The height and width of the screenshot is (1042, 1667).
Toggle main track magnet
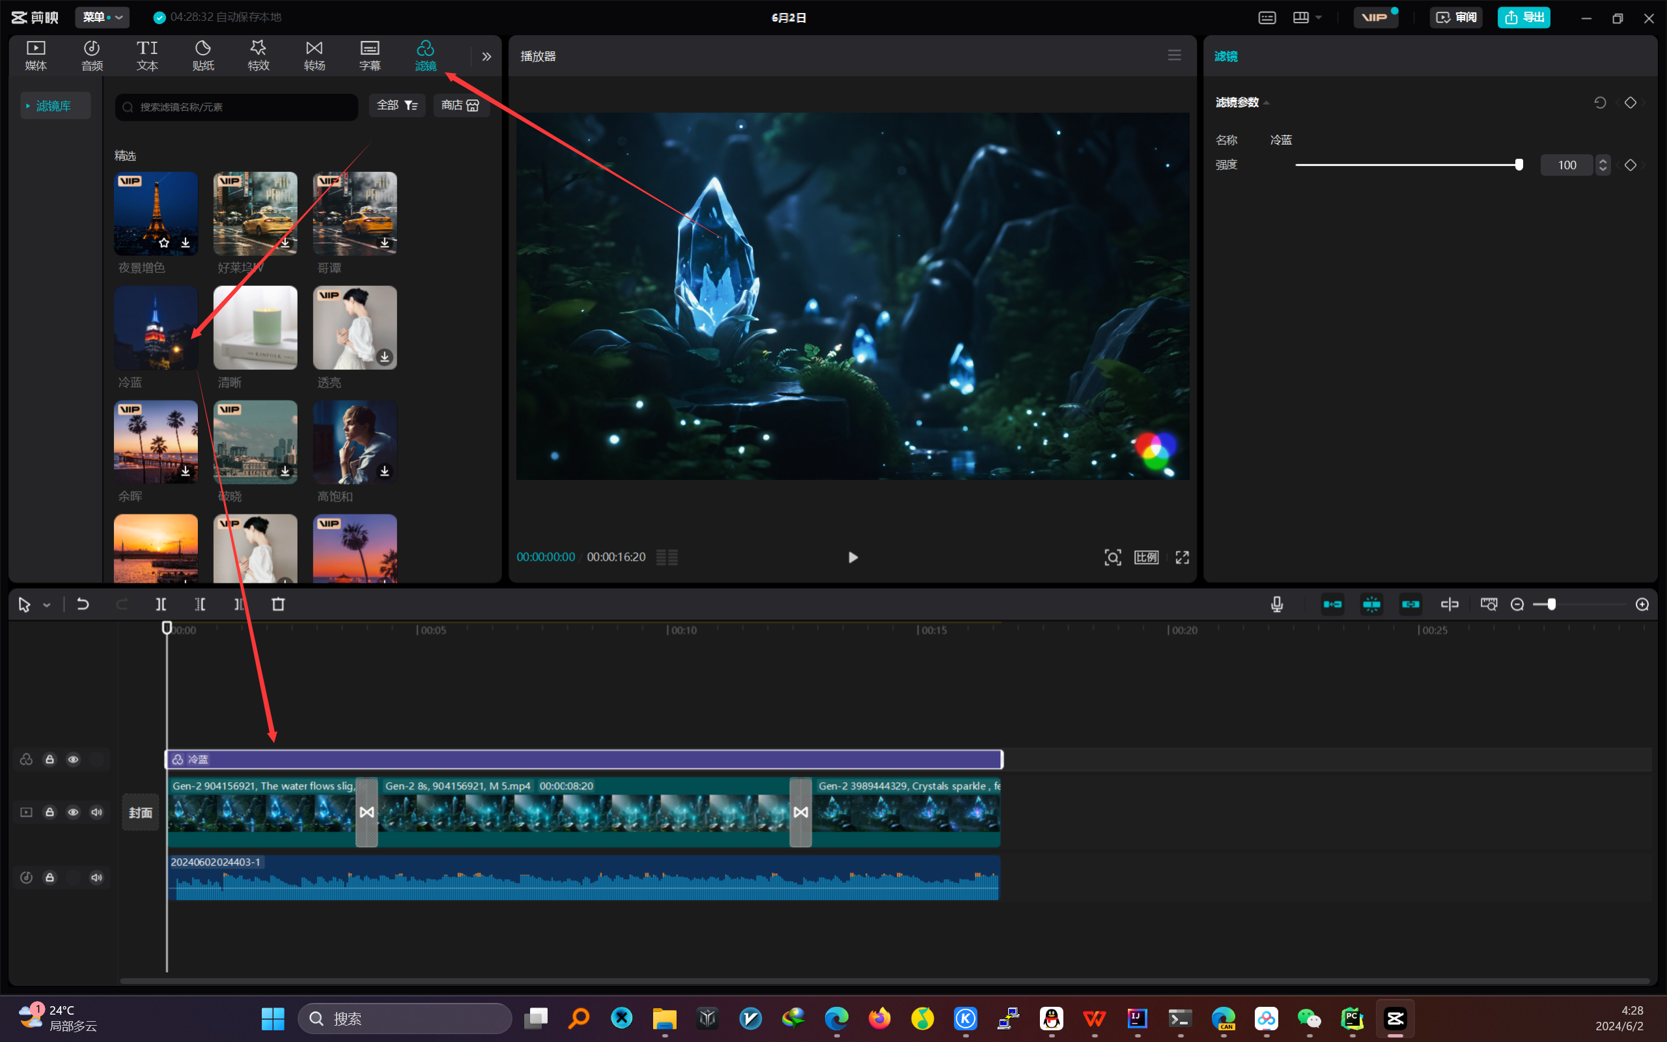[x=1332, y=604]
